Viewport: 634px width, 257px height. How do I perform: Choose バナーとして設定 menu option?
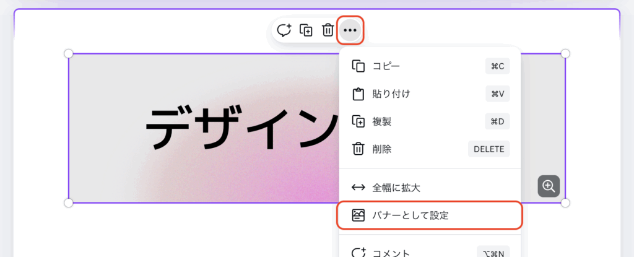410,216
